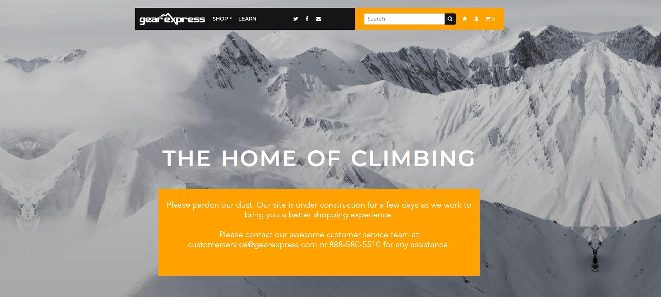
Task: Go home via the gearexpress logo
Action: (172, 19)
